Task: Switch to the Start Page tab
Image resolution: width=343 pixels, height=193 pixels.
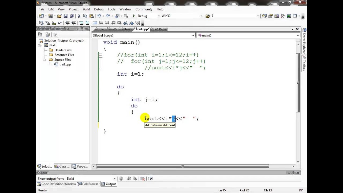Action: tap(159, 29)
